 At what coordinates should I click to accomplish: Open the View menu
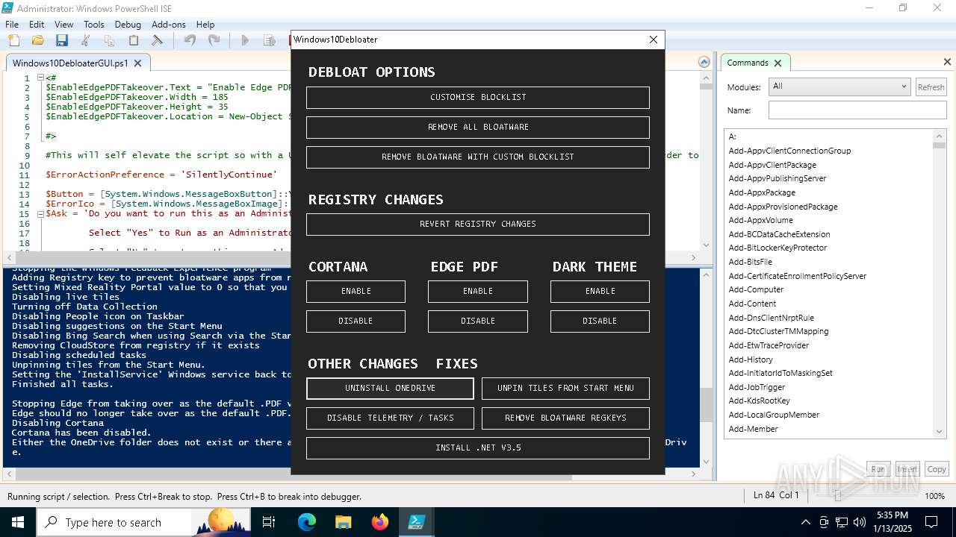pyautogui.click(x=64, y=25)
